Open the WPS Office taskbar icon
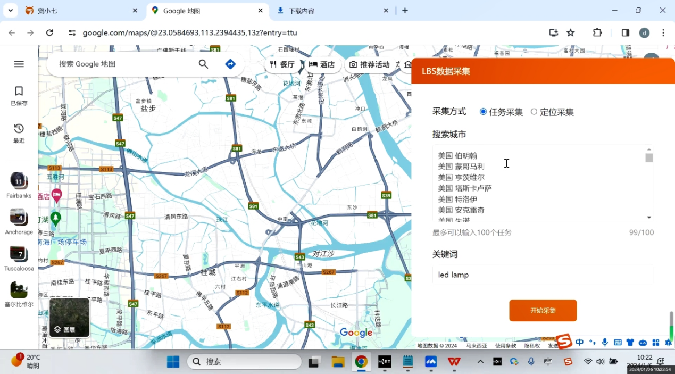The width and height of the screenshot is (675, 374). [454, 362]
